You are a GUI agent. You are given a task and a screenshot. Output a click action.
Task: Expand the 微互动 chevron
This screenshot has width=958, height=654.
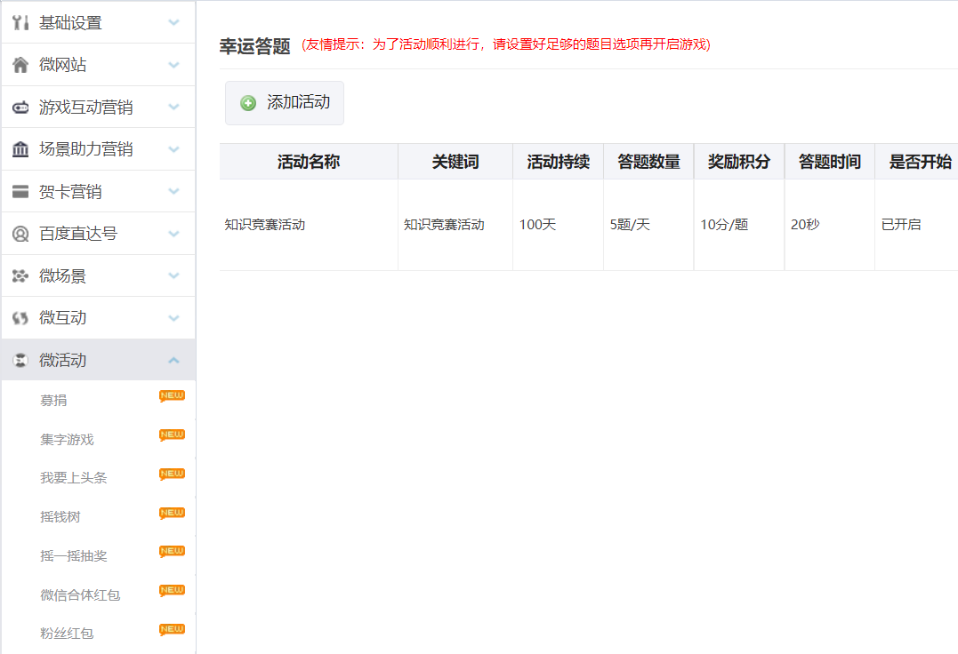(173, 318)
